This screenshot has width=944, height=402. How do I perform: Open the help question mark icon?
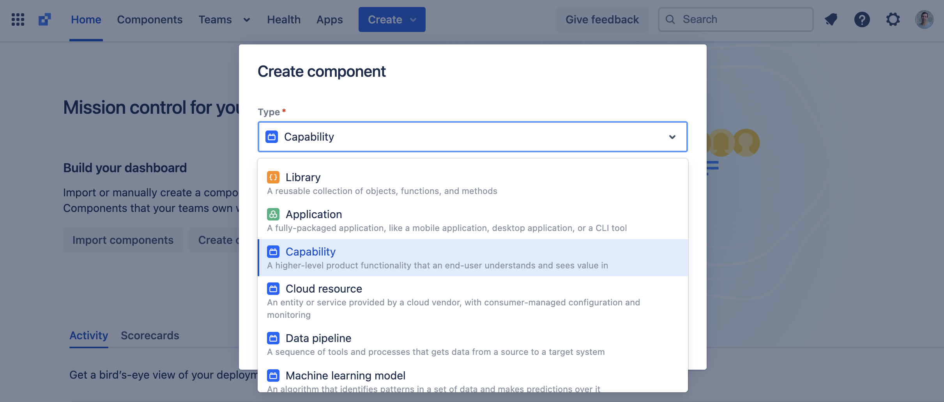pyautogui.click(x=862, y=19)
